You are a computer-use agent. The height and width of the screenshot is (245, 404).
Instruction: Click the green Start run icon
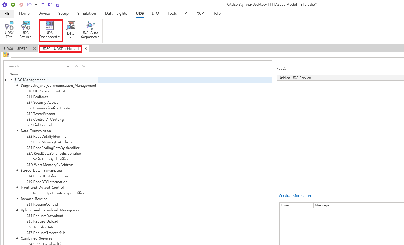point(13,5)
